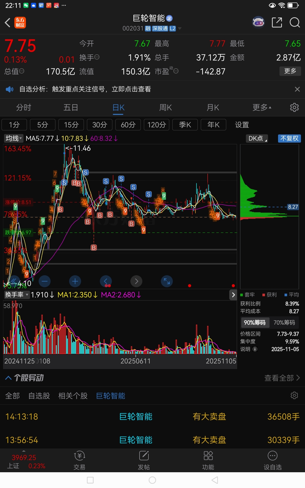Tap the 发帖 post icon

[x=144, y=460]
